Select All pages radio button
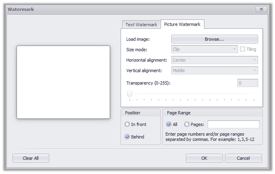Image resolution: width=275 pixels, height=174 pixels. pyautogui.click(x=169, y=124)
